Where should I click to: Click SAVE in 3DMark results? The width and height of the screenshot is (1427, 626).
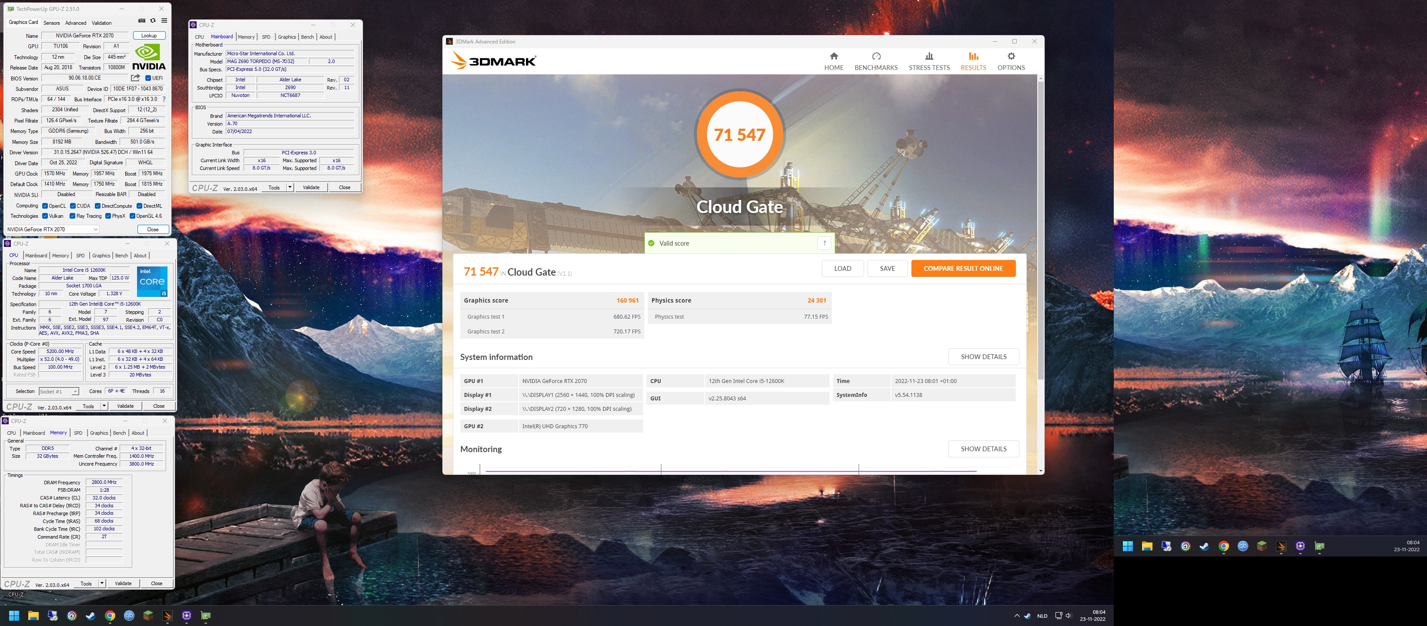click(888, 269)
